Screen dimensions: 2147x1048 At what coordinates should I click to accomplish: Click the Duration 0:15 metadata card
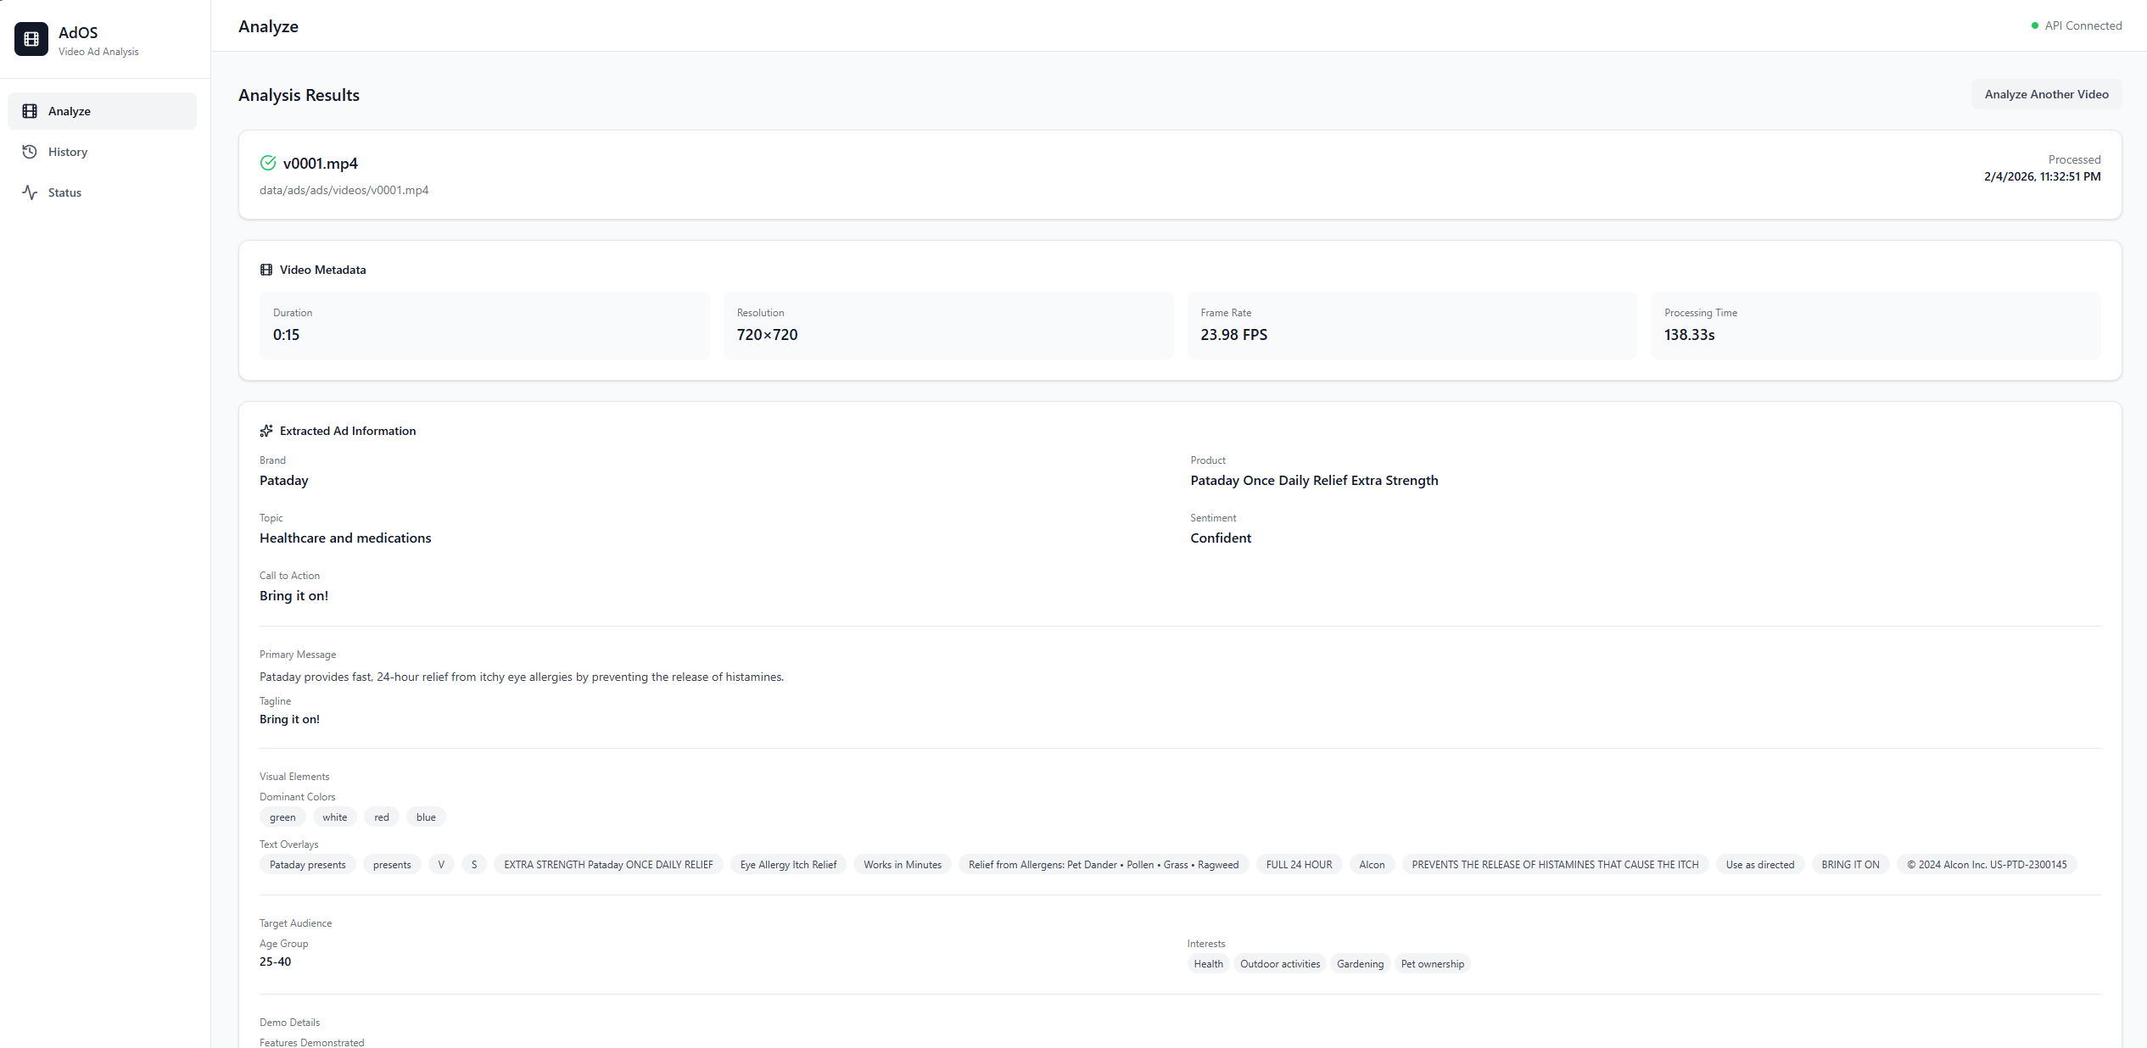(x=484, y=326)
